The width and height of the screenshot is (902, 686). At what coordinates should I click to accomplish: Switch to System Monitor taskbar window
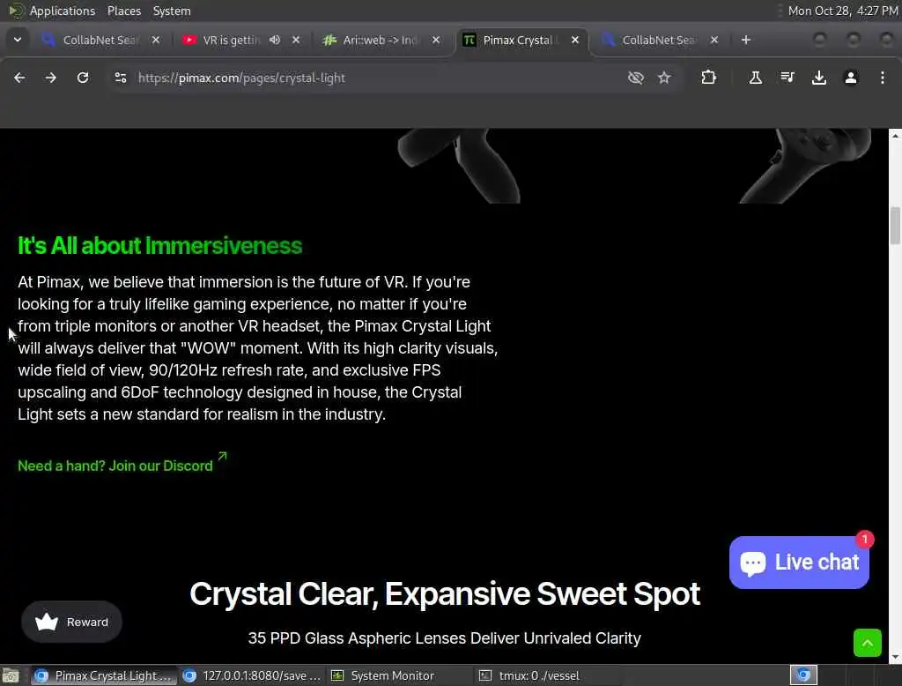click(399, 675)
